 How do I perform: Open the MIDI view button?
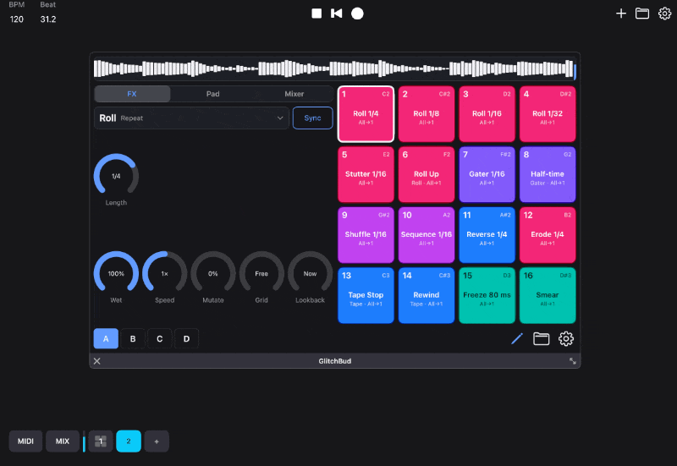point(25,441)
